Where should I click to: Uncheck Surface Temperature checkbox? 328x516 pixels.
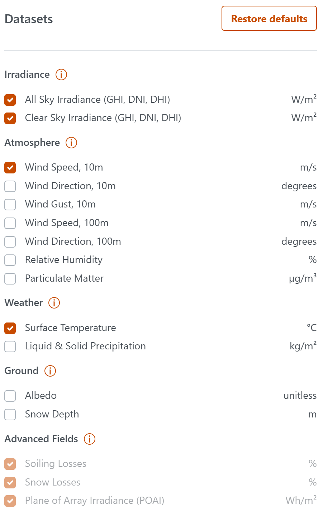click(x=10, y=328)
